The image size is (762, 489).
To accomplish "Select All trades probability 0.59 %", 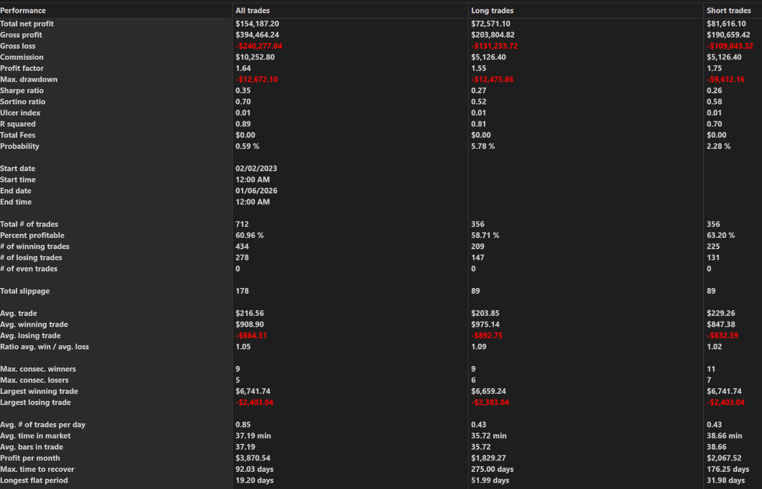I will [x=247, y=146].
